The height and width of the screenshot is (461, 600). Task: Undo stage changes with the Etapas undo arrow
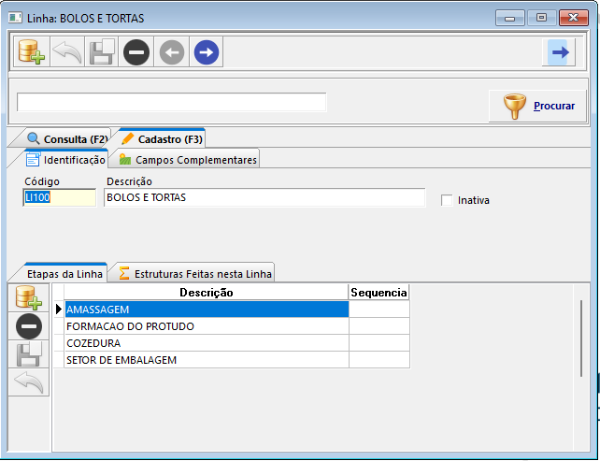[29, 382]
